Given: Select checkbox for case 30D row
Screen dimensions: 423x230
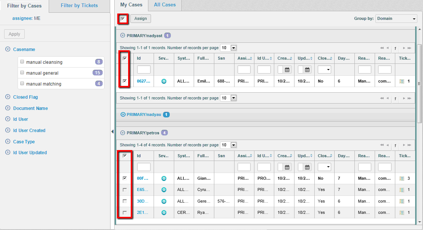Looking at the screenshot, I should coord(124,201).
